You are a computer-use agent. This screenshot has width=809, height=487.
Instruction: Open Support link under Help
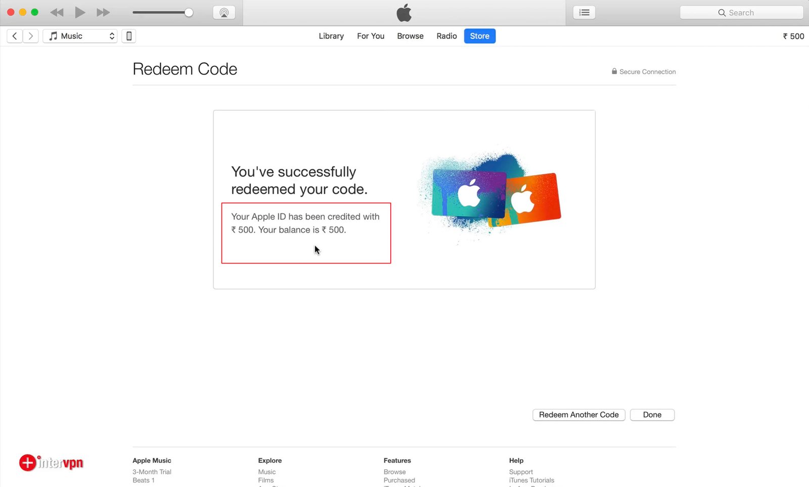pos(521,472)
